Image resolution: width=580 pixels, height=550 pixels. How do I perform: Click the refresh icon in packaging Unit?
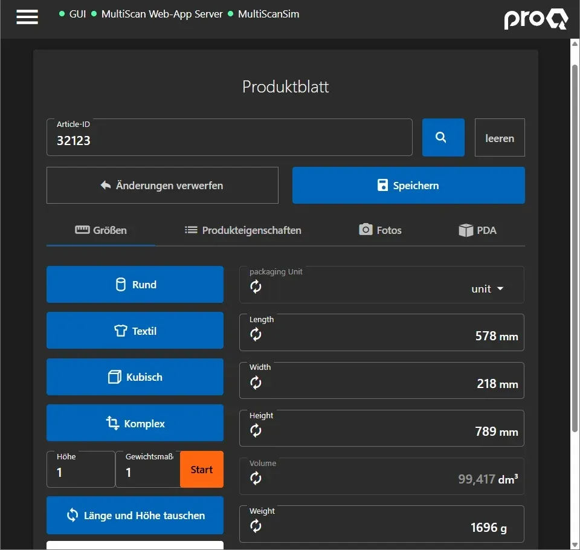click(256, 286)
